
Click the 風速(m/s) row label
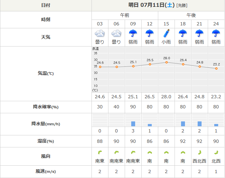coord(46,171)
